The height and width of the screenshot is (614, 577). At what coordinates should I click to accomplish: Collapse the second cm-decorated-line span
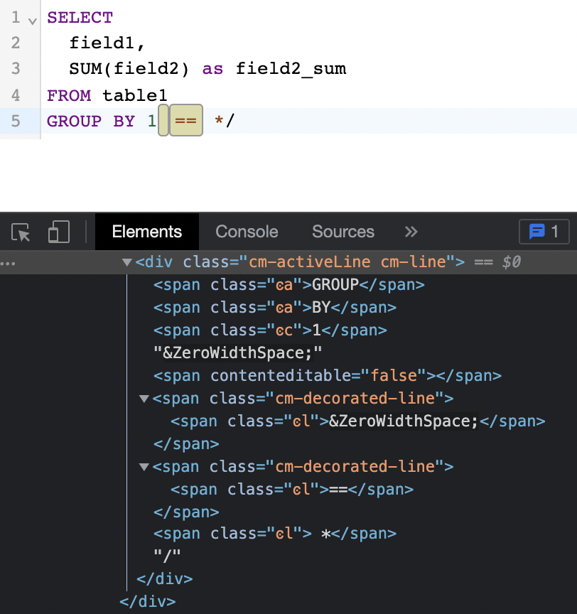pyautogui.click(x=144, y=466)
